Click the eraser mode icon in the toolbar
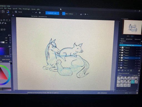This screenshot has width=142, height=107. tap(36, 13)
